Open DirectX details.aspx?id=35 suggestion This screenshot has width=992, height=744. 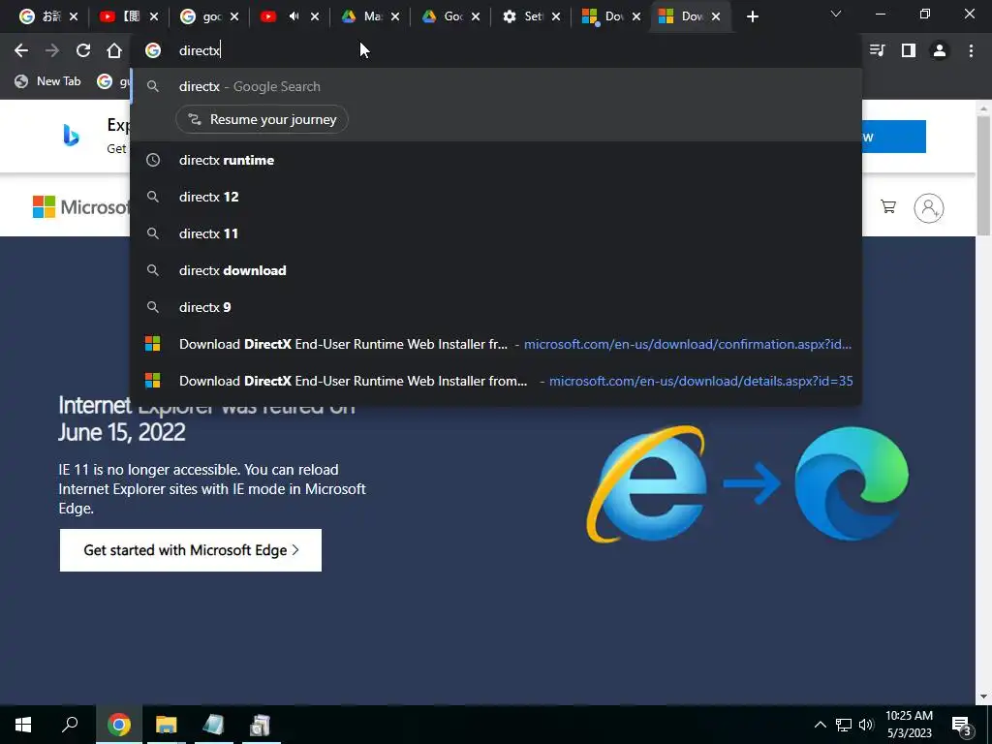pyautogui.click(x=495, y=381)
